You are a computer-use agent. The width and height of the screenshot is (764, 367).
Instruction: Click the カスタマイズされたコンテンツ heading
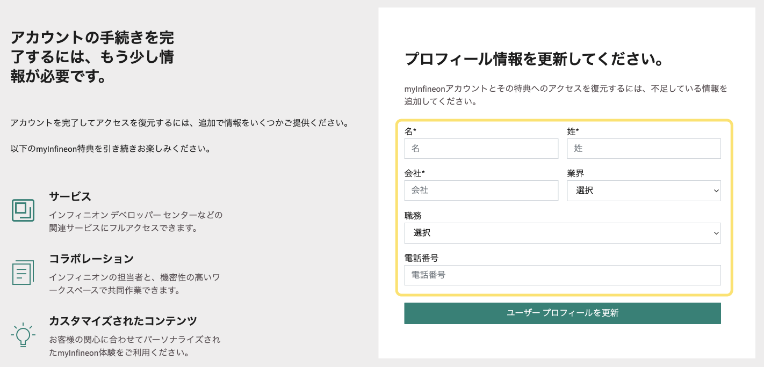pos(123,321)
